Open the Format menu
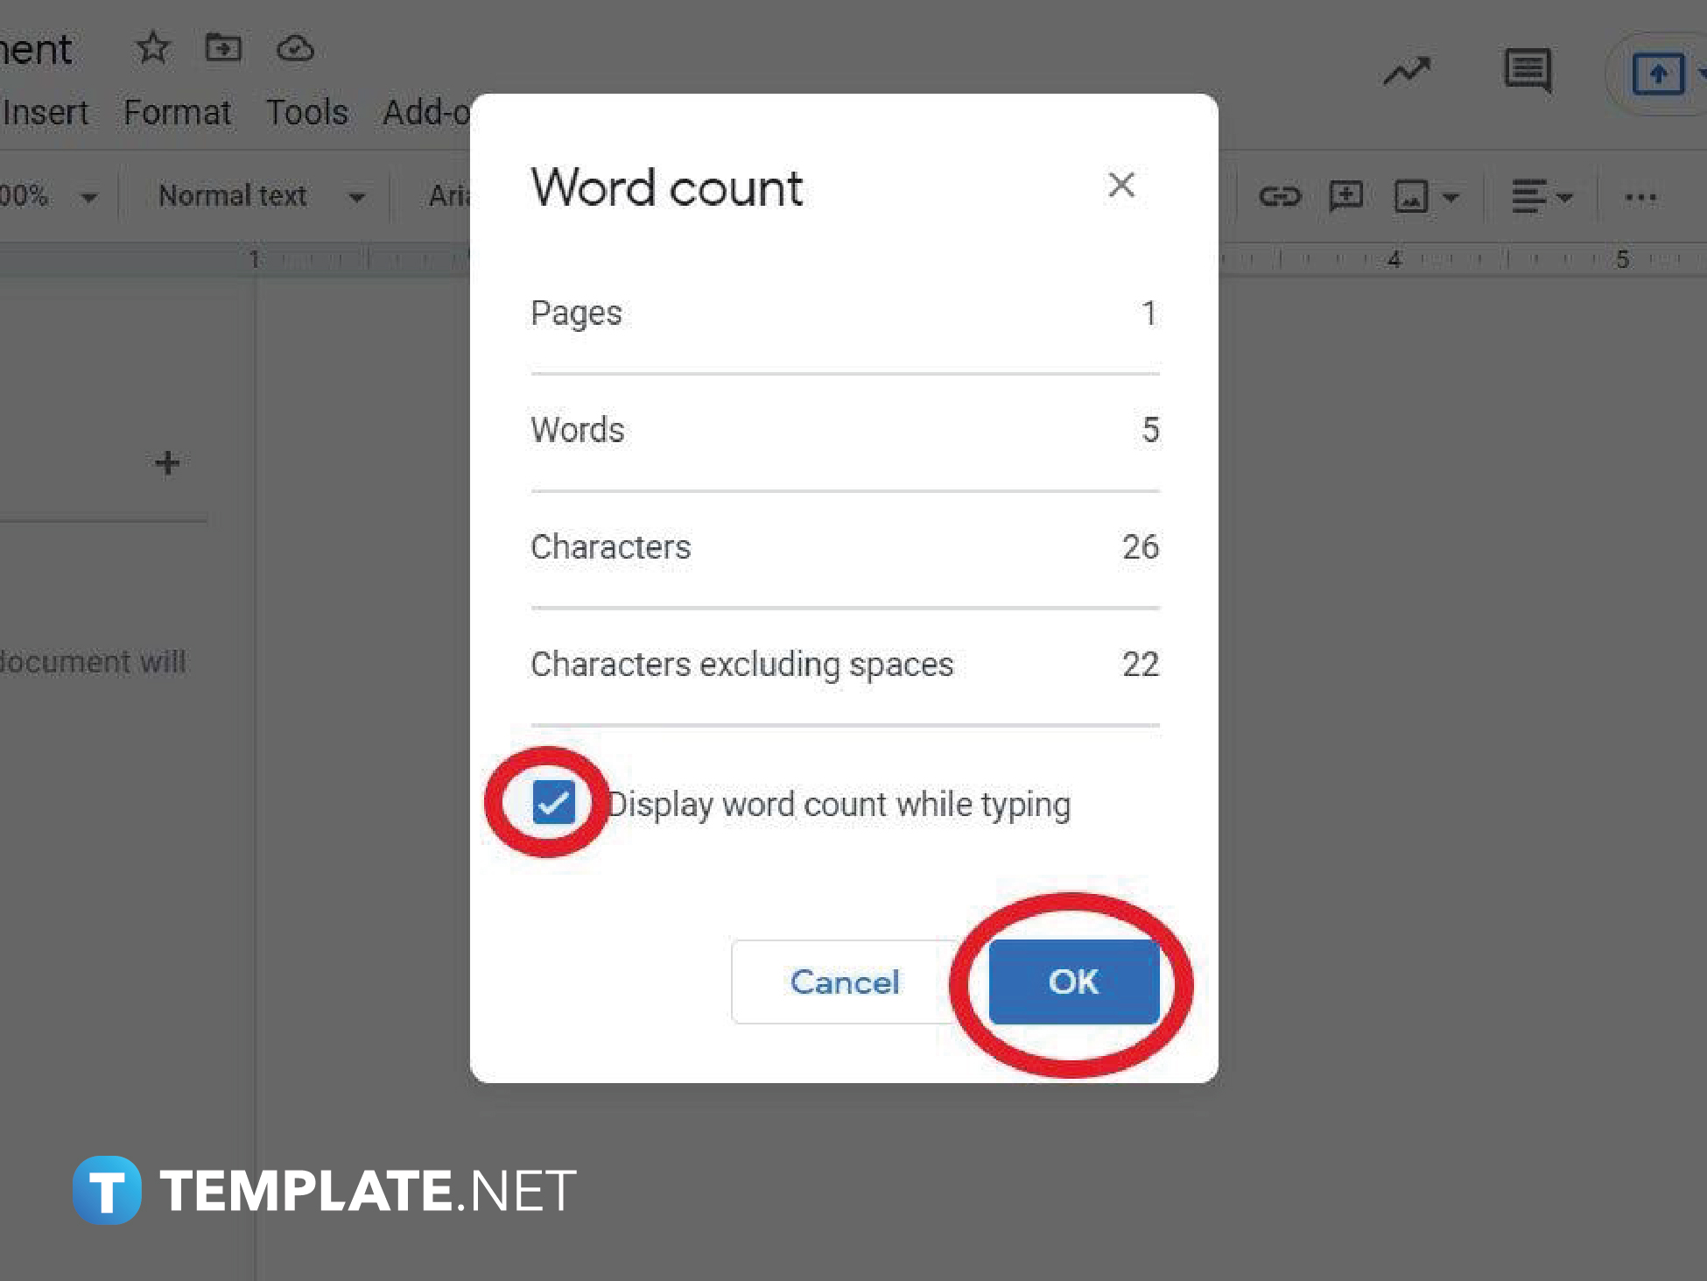The width and height of the screenshot is (1707, 1281). pyautogui.click(x=178, y=111)
